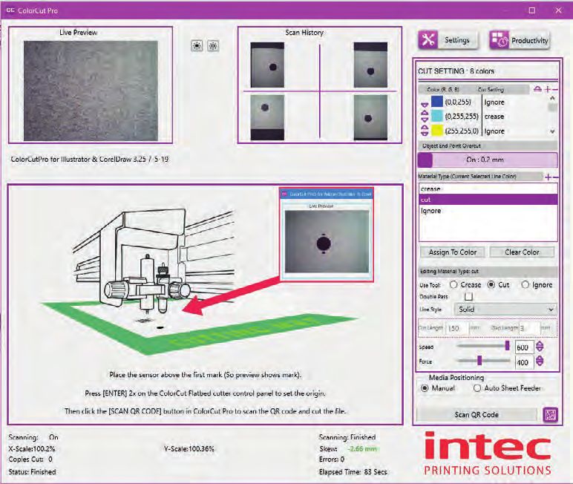Screen dimensions: 573x484
Task: Add a material type with plus icon
Action: pos(548,177)
